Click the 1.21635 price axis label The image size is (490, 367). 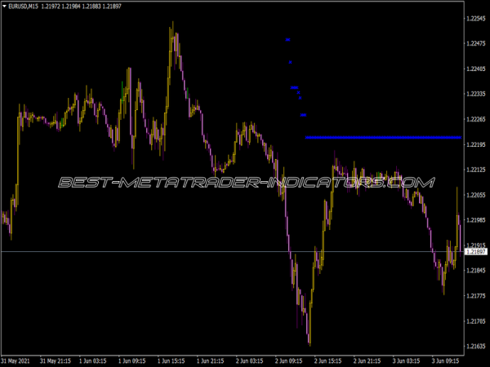click(475, 347)
